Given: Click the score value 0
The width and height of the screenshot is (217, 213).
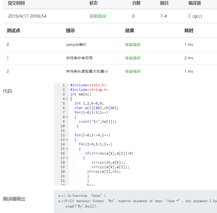Looking at the screenshot, I should tap(133, 16).
